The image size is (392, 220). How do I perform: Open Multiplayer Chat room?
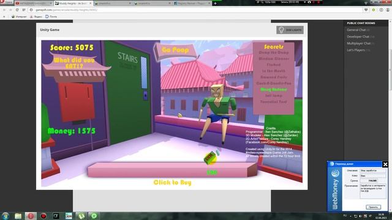[x=361, y=43]
